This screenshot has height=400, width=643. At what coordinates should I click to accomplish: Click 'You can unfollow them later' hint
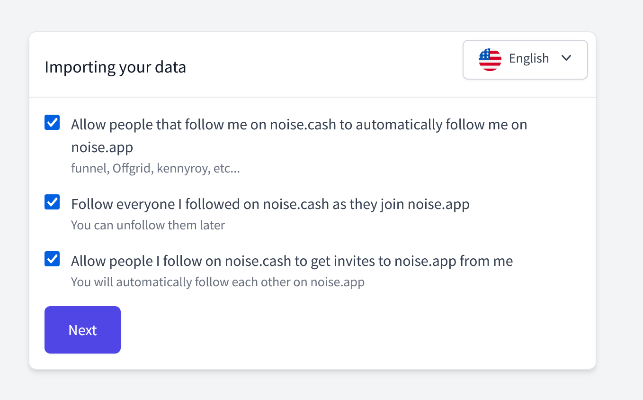pyautogui.click(x=148, y=225)
